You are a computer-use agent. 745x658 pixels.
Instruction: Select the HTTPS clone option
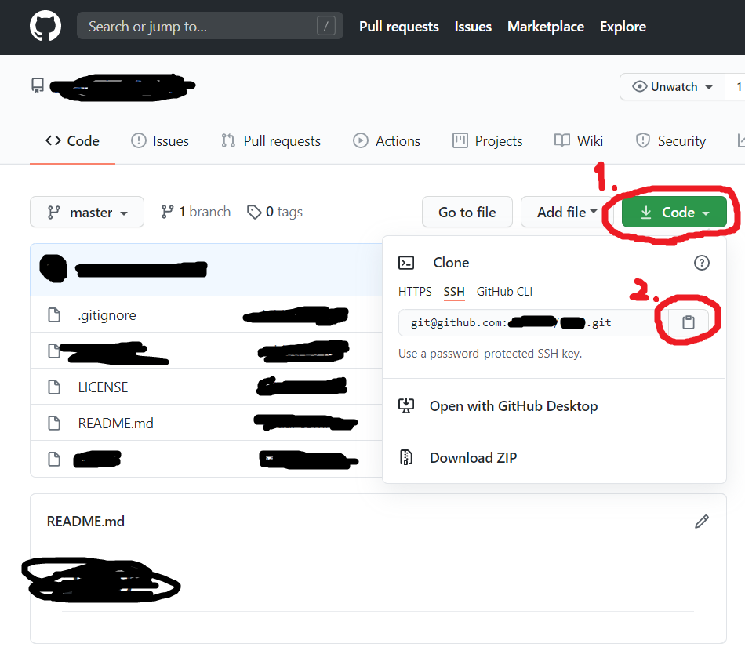click(415, 292)
